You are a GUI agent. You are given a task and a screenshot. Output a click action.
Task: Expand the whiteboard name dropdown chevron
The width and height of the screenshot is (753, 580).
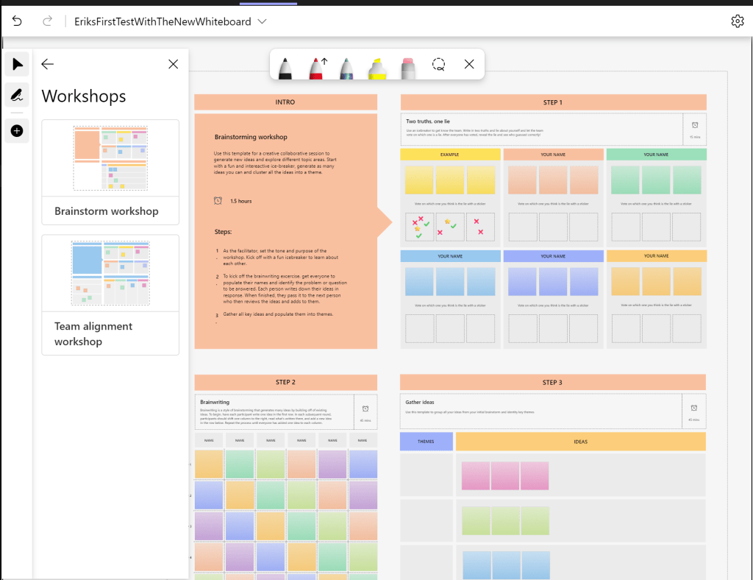click(x=262, y=21)
